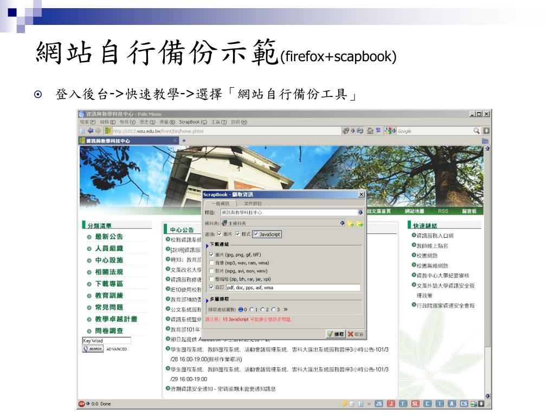Enable music (mp3, wav, ram, wma) checkbox
Image resolution: width=555 pixels, height=416 pixels.
click(x=212, y=263)
